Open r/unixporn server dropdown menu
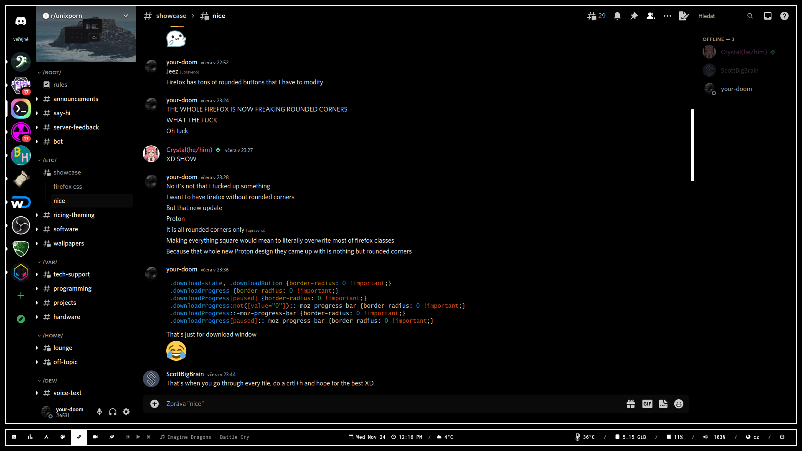The height and width of the screenshot is (451, 802). 126,16
